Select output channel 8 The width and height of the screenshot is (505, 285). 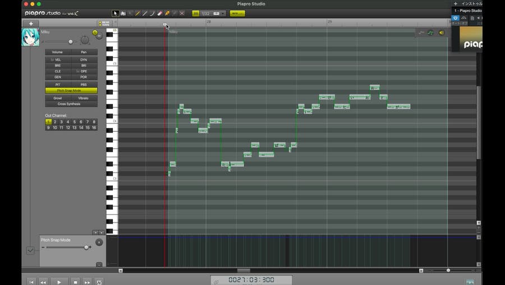(94, 122)
